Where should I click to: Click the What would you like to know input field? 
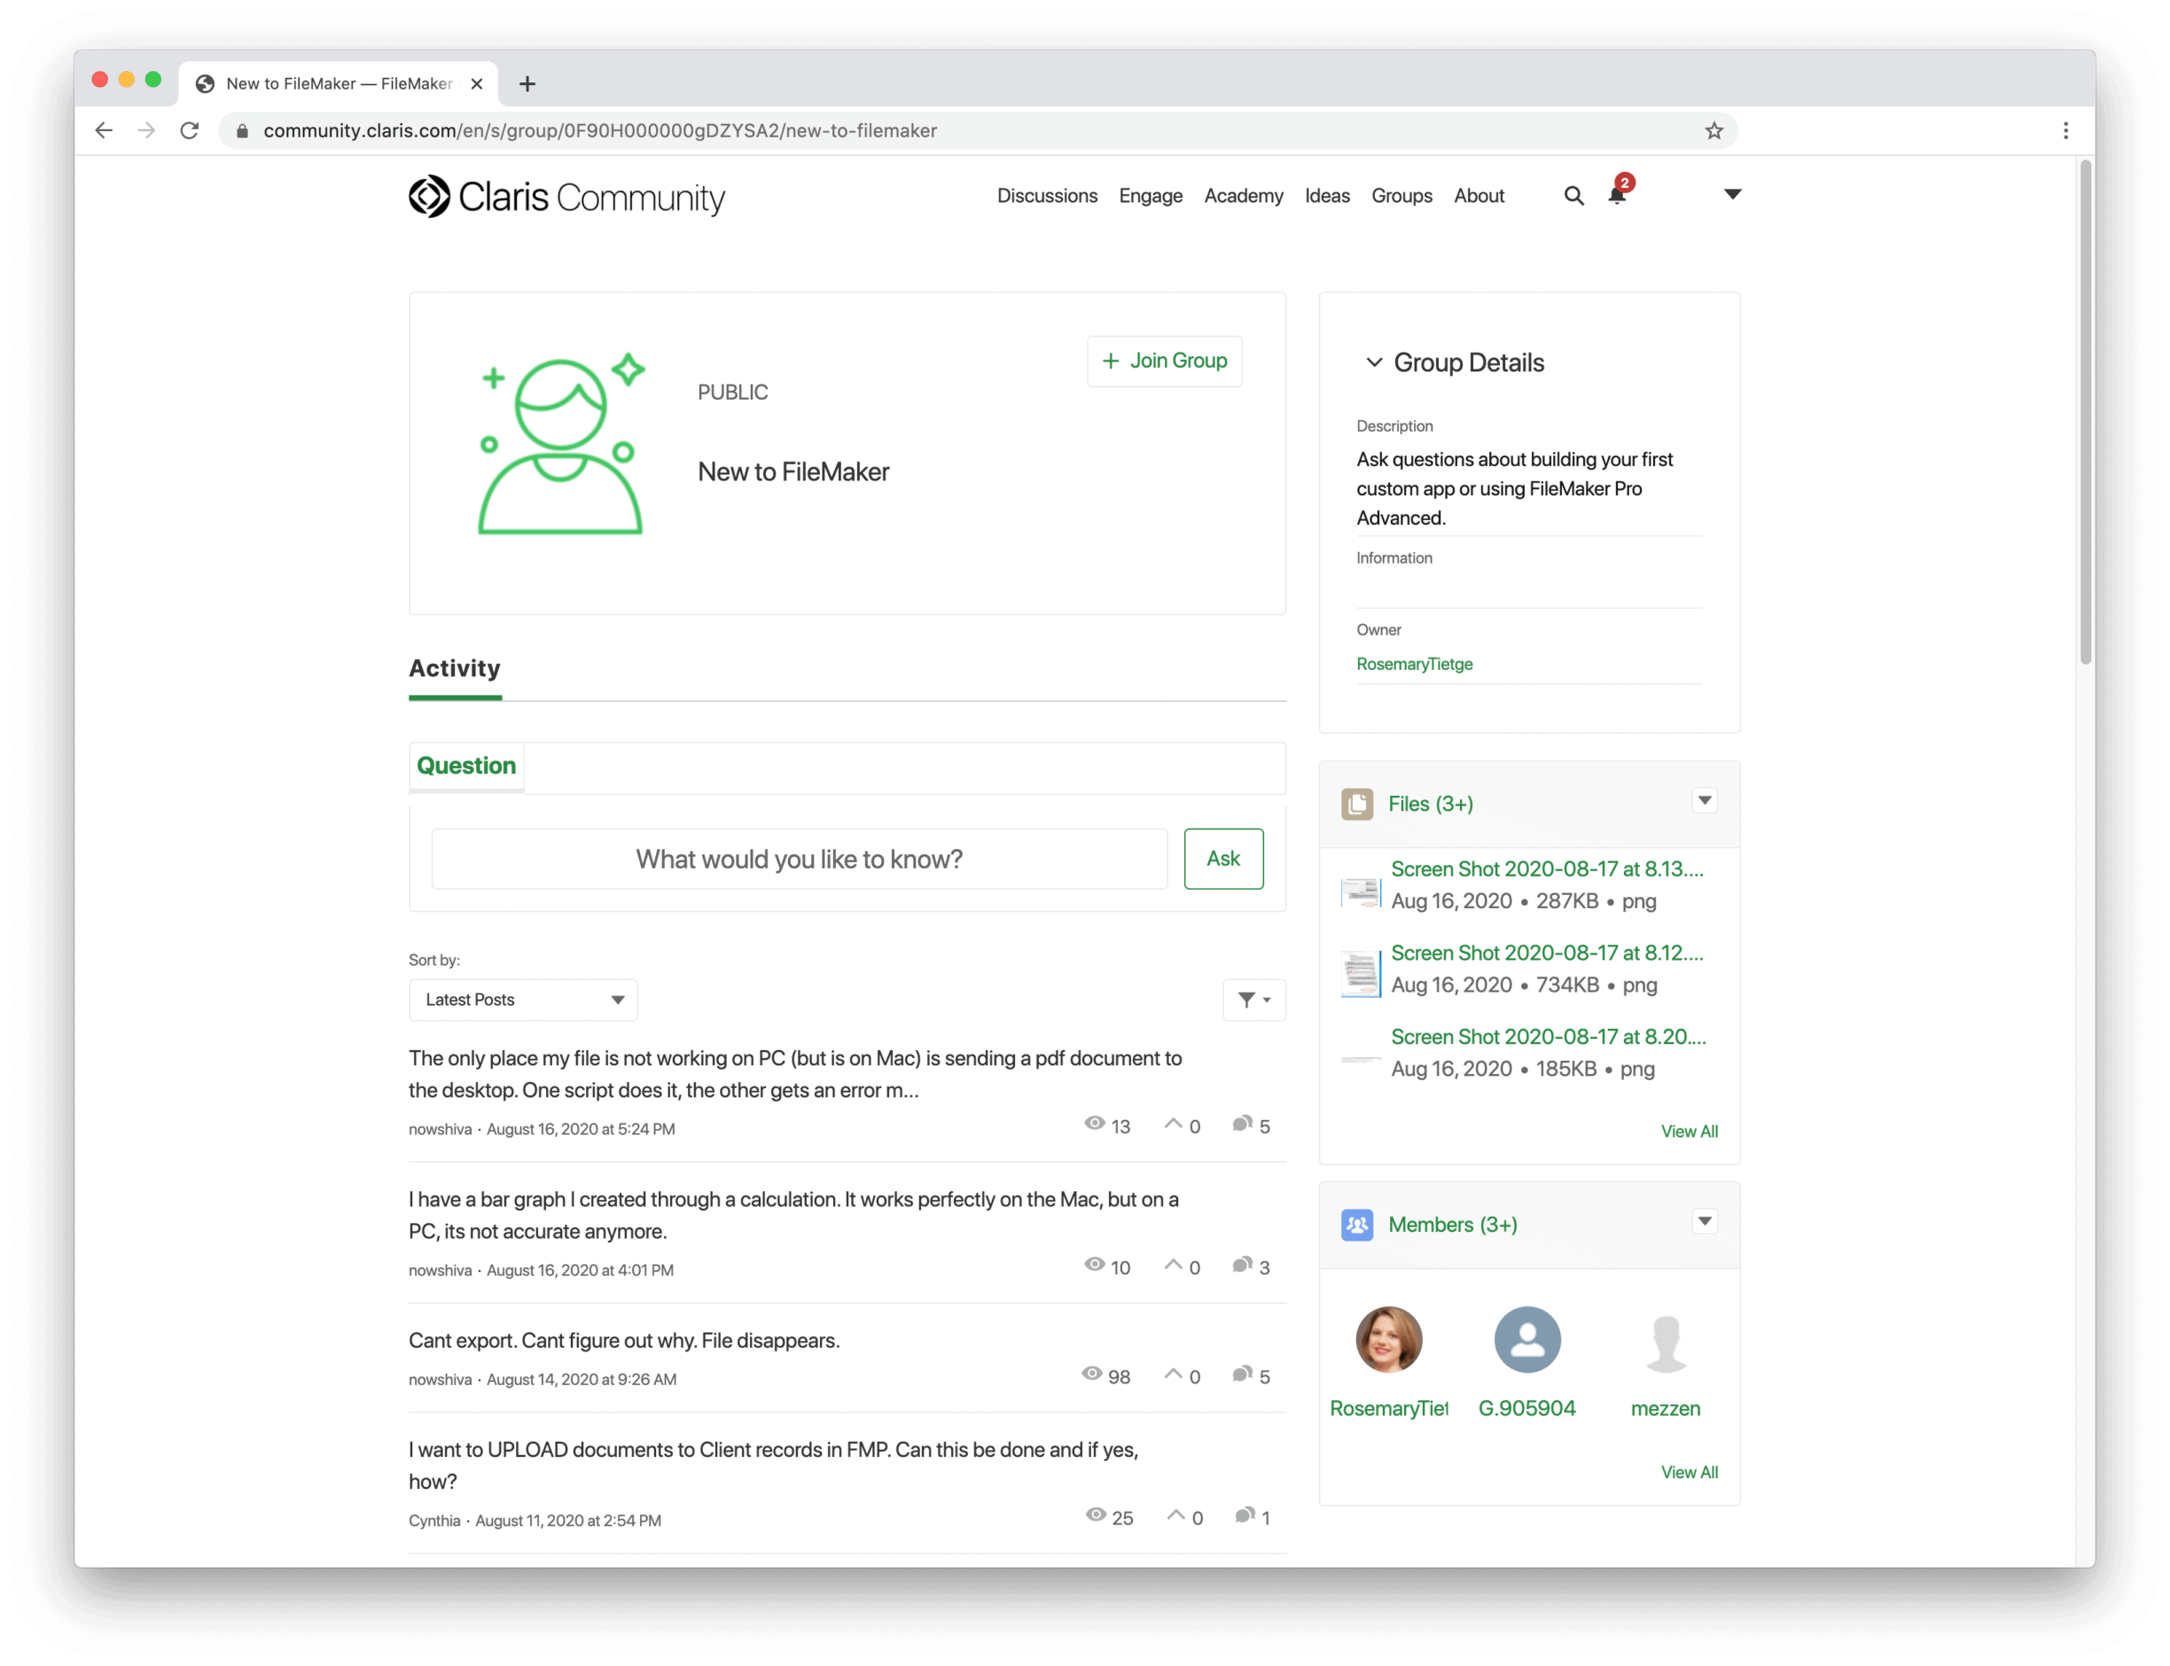pos(798,858)
